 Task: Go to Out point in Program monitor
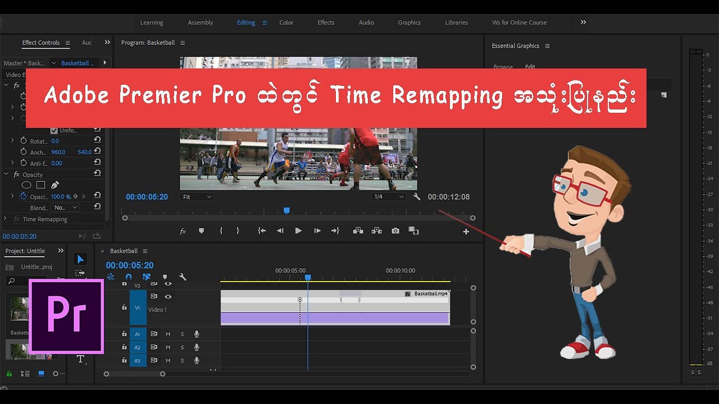pos(335,231)
